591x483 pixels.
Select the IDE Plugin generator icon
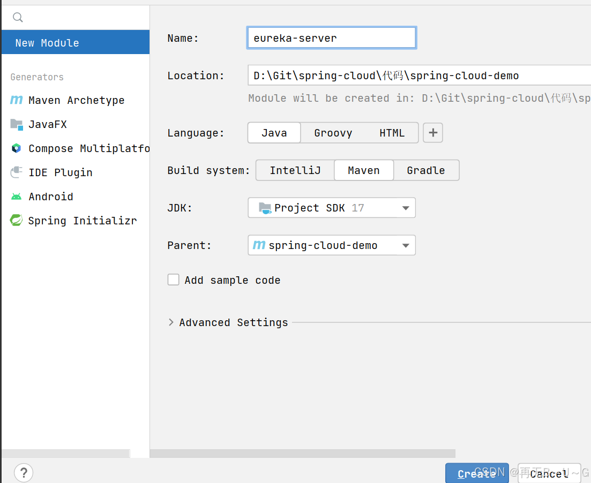(16, 172)
